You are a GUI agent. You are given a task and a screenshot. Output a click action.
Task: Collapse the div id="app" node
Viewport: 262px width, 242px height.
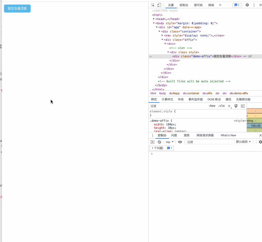[157, 27]
